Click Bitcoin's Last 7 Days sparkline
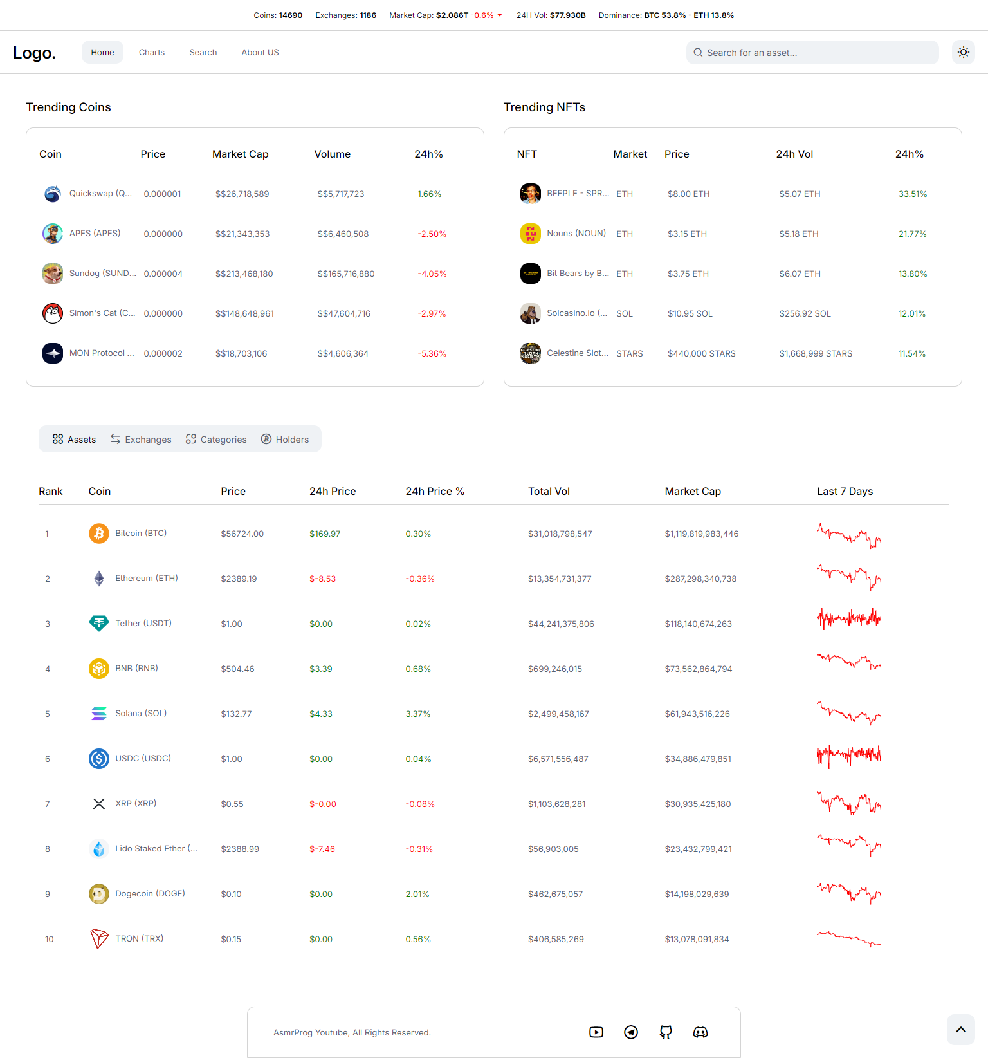This screenshot has height=1058, width=988. pyautogui.click(x=849, y=535)
